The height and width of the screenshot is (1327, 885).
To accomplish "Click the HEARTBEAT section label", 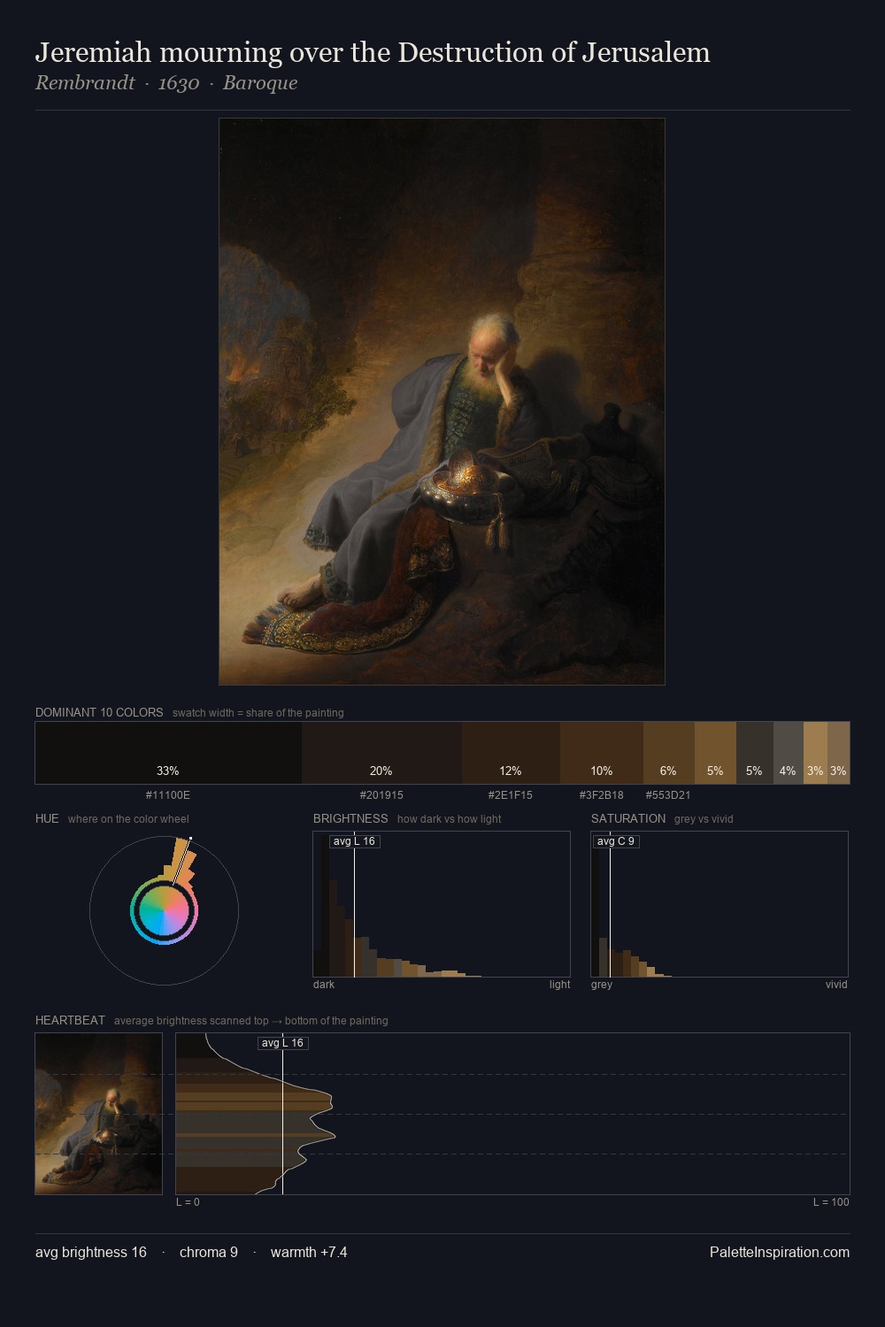I will (x=70, y=1020).
